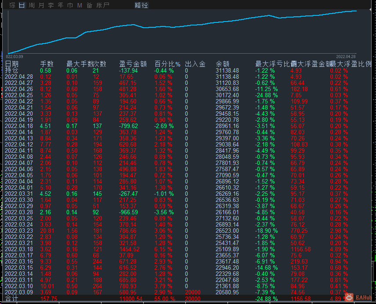The width and height of the screenshot is (376, 304).
Task: Select the 持仓 position row label
Action: pyautogui.click(x=11, y=70)
